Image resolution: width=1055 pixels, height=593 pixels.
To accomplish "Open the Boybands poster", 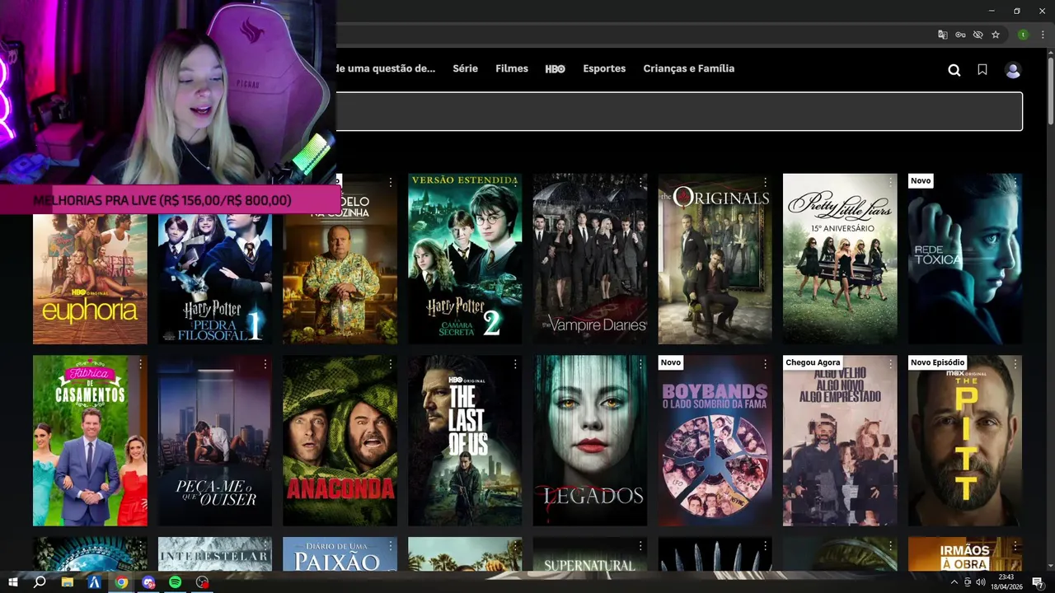I will 715,441.
